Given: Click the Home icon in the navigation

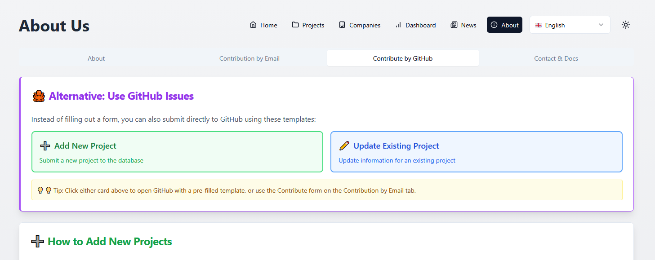Looking at the screenshot, I should 253,25.
